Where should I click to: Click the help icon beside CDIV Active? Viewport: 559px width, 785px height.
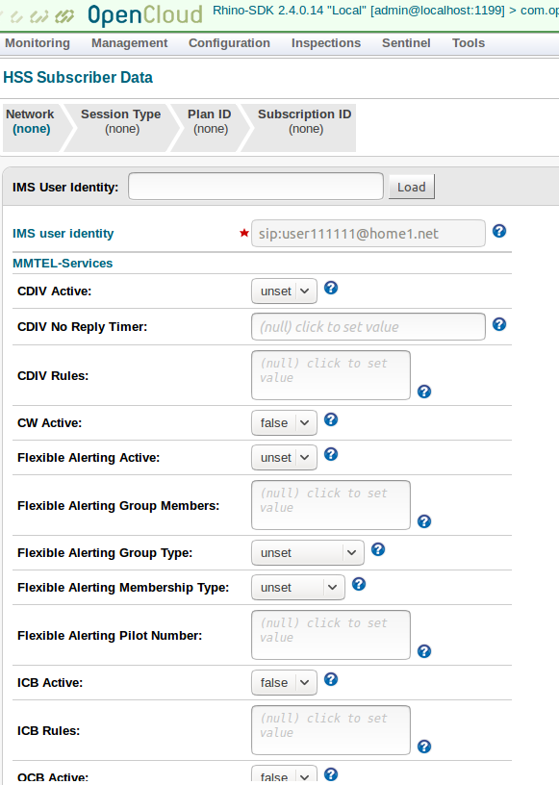(330, 290)
